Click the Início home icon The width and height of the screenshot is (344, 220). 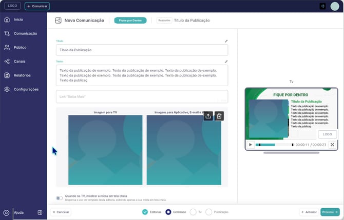tap(7, 19)
